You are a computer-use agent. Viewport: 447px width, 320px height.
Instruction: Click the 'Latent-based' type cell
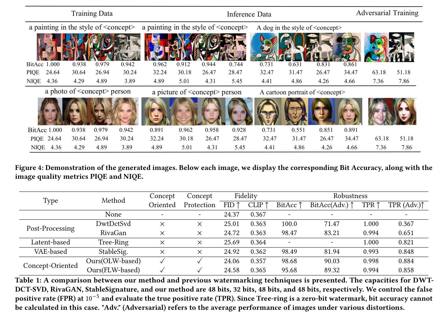click(x=50, y=242)
